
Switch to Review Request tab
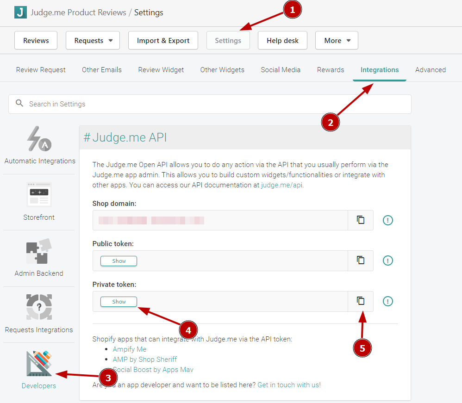pyautogui.click(x=41, y=70)
